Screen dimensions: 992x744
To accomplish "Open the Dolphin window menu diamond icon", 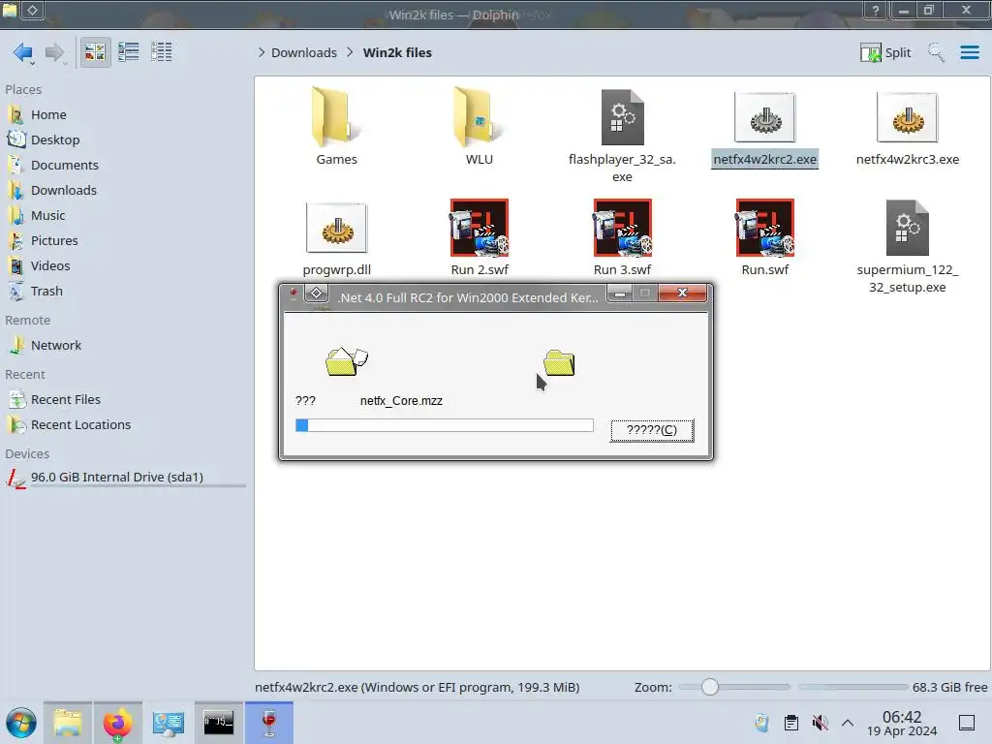I will click(32, 10).
